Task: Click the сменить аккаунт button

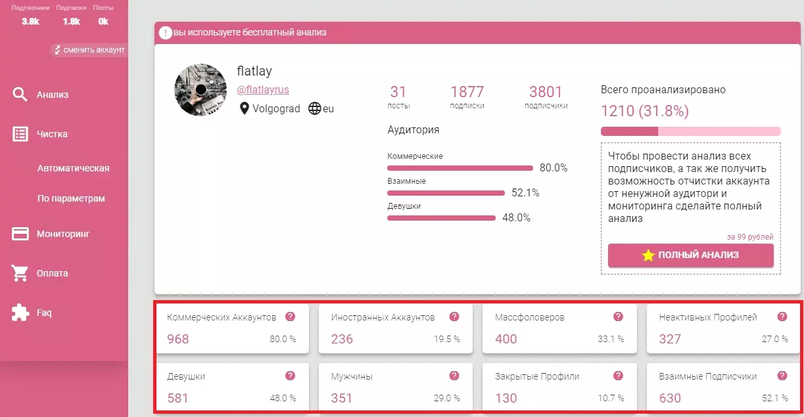Action: (89, 50)
